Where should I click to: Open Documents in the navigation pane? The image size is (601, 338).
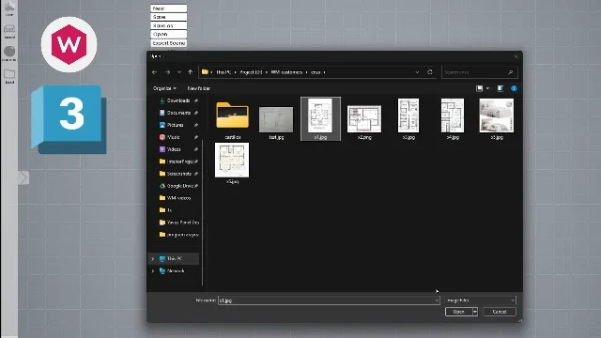click(178, 113)
